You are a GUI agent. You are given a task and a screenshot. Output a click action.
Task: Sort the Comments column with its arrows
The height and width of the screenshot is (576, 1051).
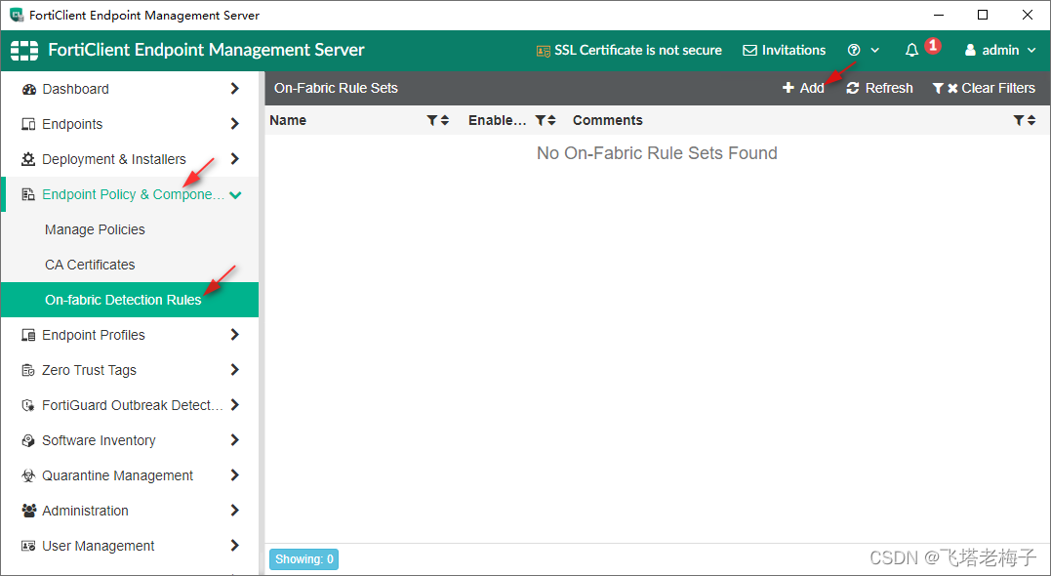[x=1031, y=120]
